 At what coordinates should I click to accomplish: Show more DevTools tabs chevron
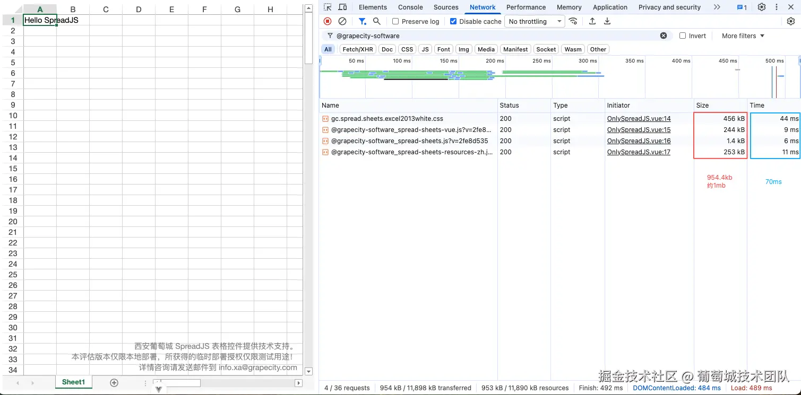tap(717, 7)
